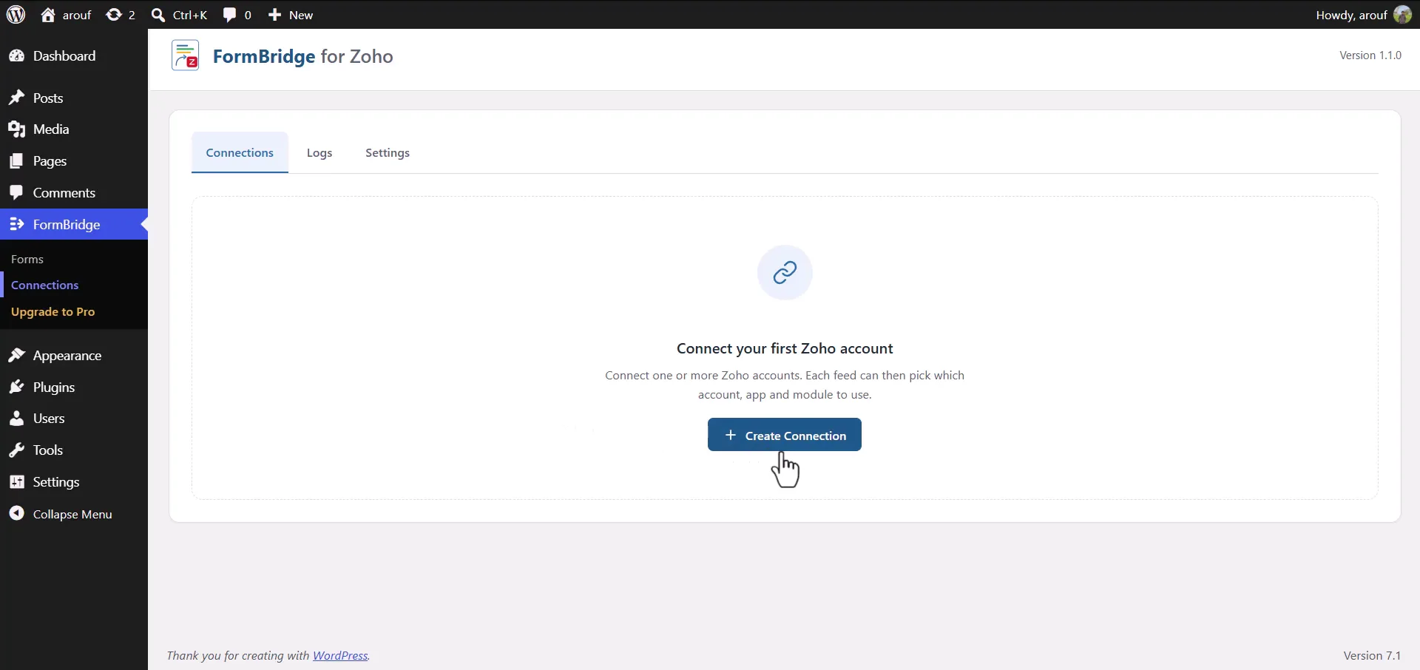Open the Plugins menu label
1420x670 pixels.
54,388
